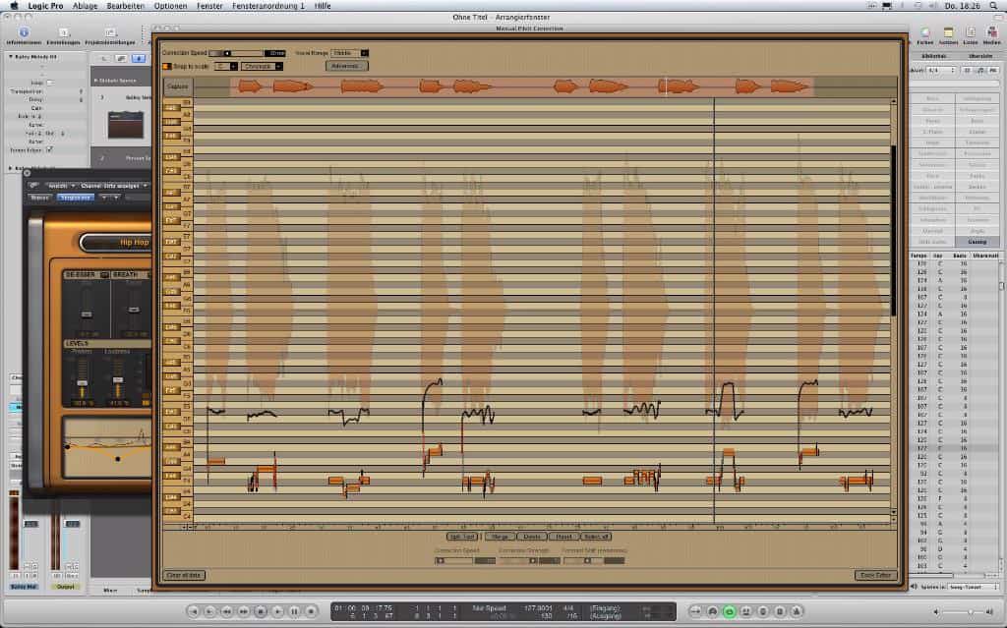The image size is (1007, 628).
Task: Click the Delete button below pitch editor
Action: 532,537
